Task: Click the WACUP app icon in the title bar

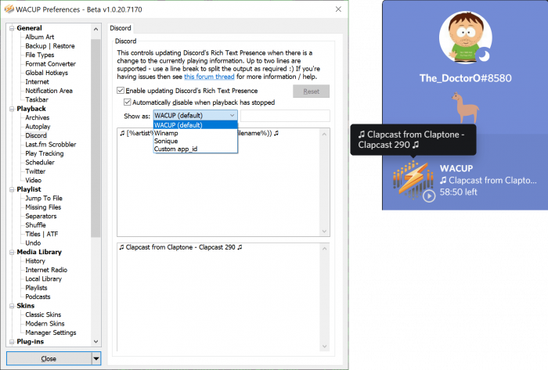Action: click(x=9, y=9)
